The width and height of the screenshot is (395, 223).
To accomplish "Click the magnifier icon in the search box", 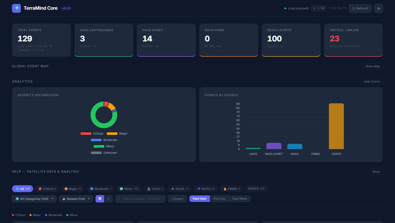I will tap(119, 199).
